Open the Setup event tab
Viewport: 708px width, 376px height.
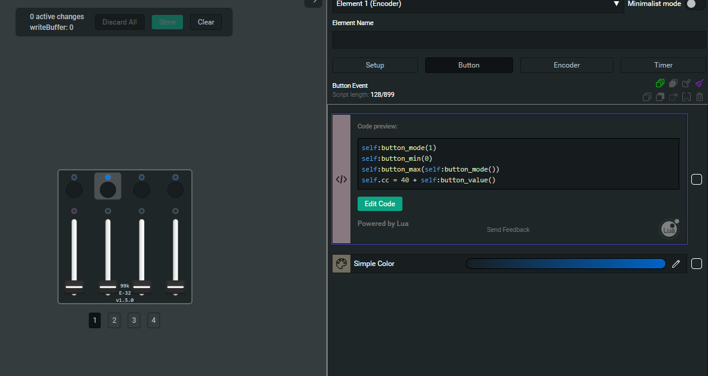pyautogui.click(x=375, y=65)
